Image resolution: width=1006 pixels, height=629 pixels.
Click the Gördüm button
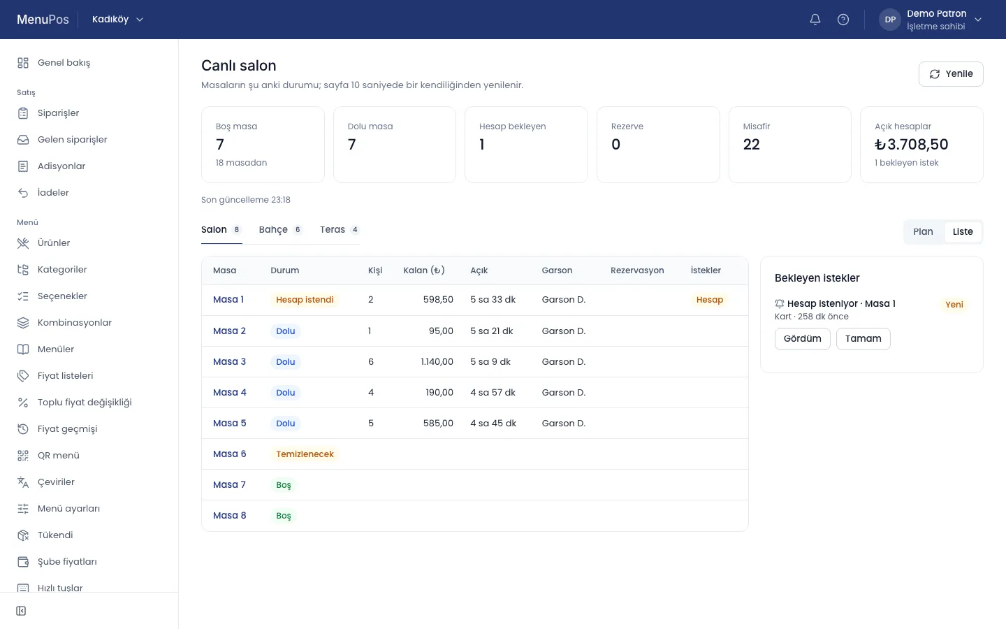(803, 339)
